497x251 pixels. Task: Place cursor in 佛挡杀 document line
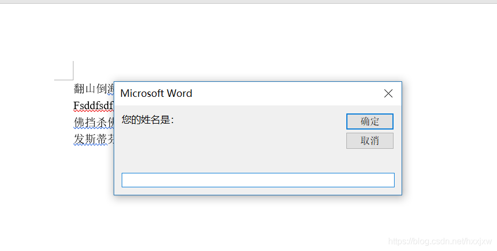coord(93,122)
